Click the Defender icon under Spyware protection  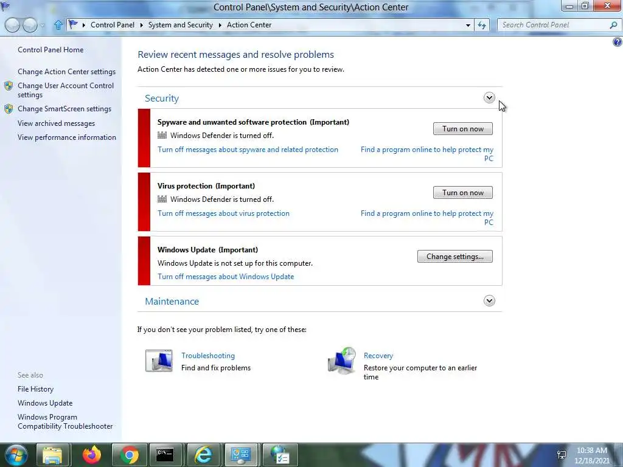(162, 136)
